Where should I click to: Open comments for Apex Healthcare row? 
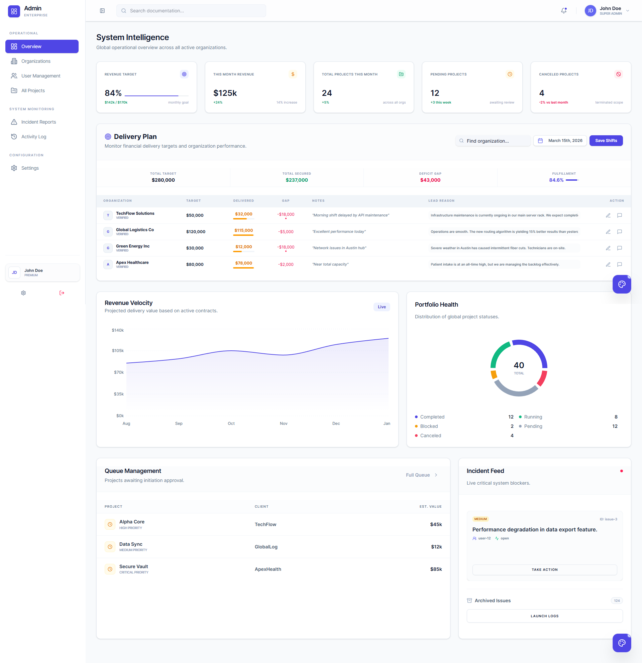[x=620, y=265]
